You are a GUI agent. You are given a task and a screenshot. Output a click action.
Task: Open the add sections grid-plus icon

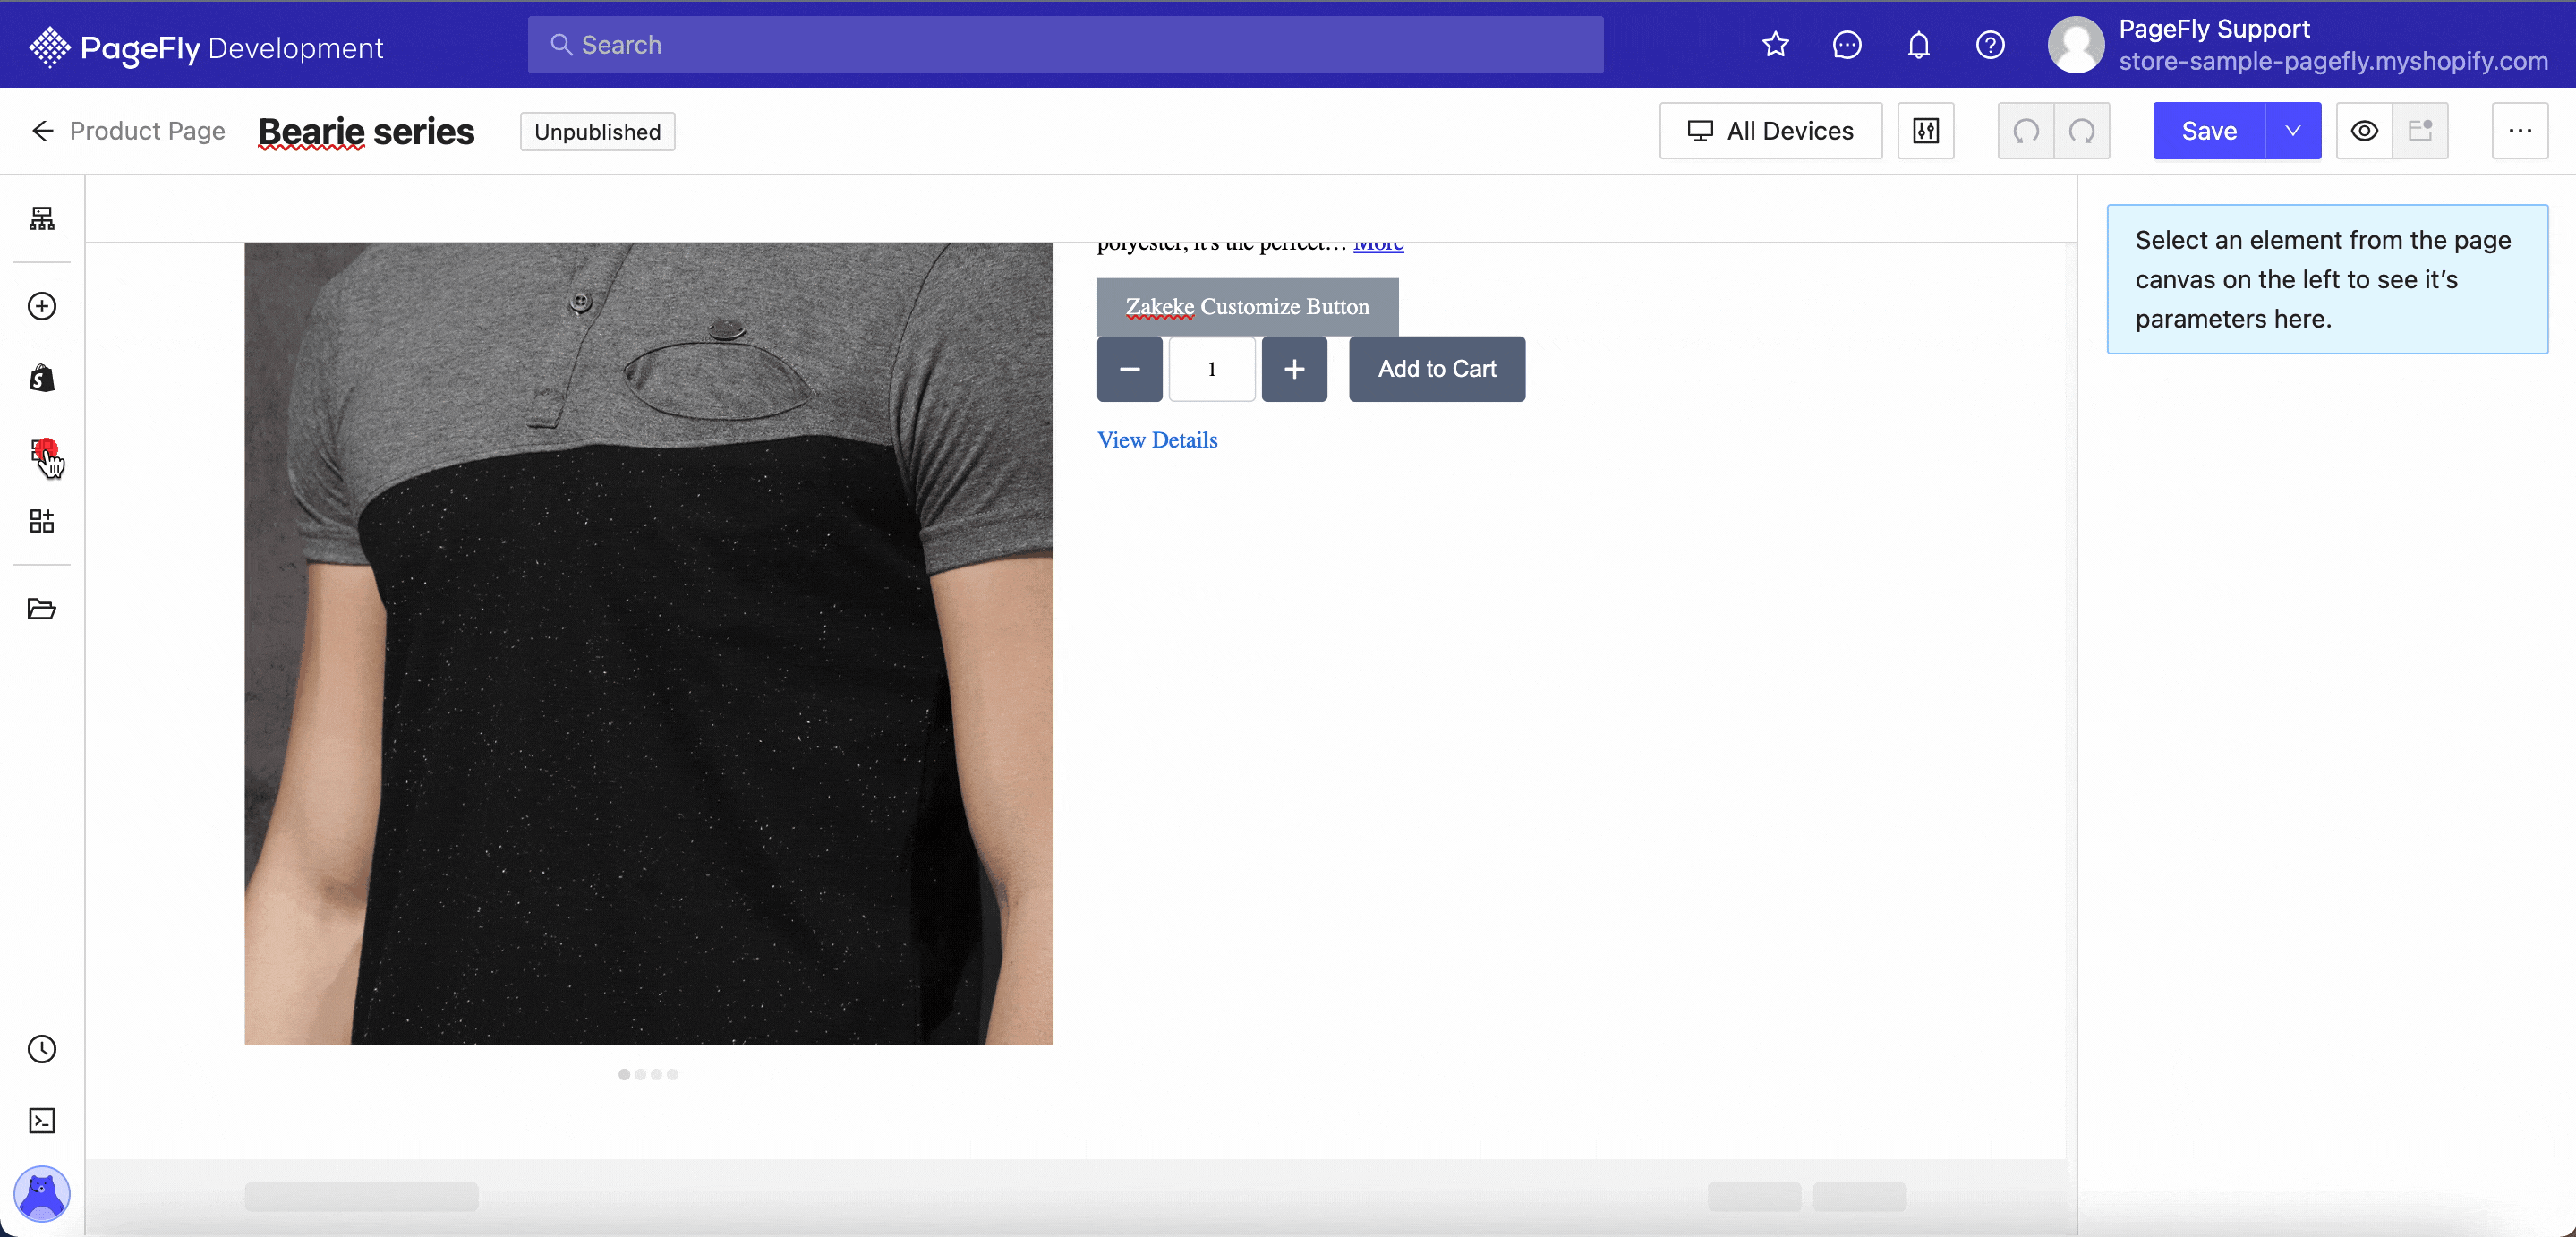42,521
